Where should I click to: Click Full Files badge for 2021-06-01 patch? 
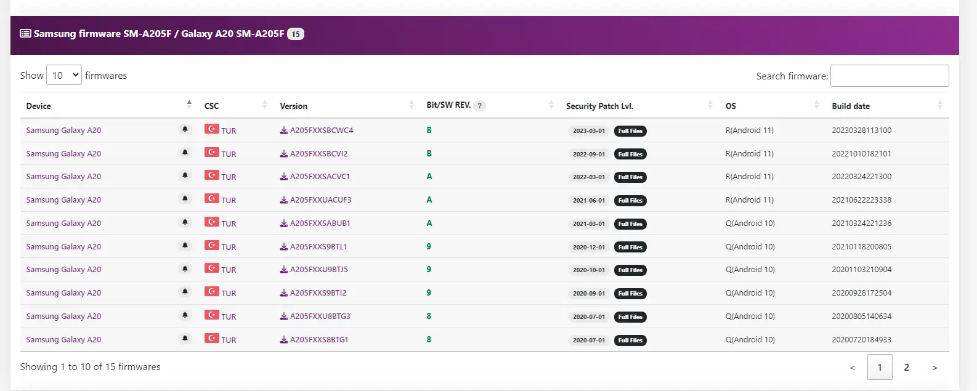[630, 201]
